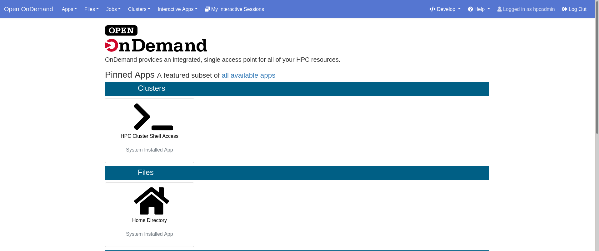Click System Installed App under Shell Access

pyautogui.click(x=149, y=150)
